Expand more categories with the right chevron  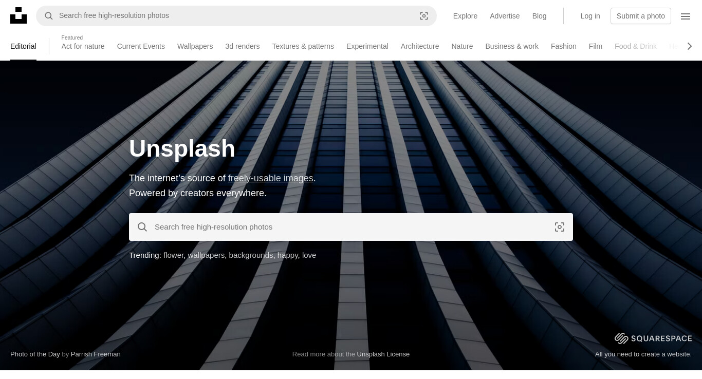point(690,46)
